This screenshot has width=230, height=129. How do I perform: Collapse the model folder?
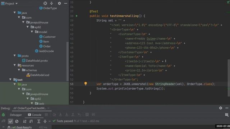pos(32,32)
